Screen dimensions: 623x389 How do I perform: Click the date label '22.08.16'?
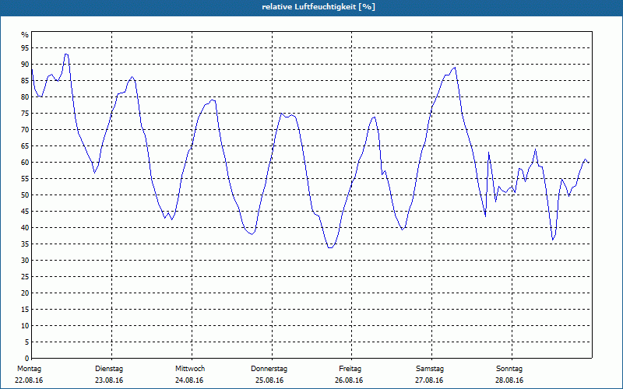[x=29, y=380]
